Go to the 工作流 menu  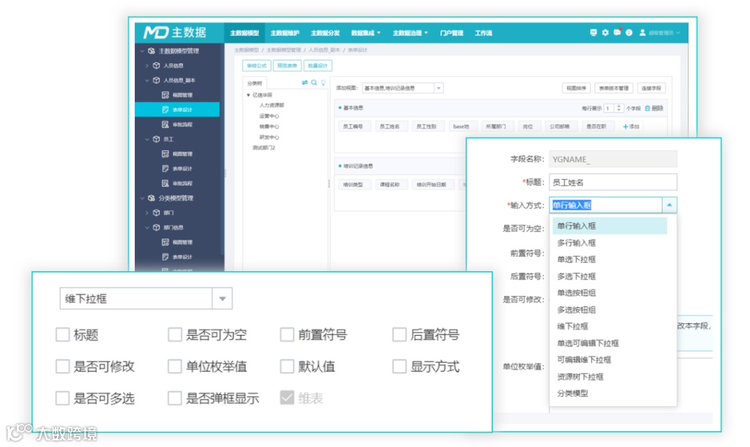pos(483,33)
